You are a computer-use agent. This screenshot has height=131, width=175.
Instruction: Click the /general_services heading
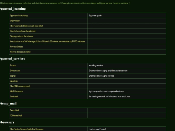13,59
